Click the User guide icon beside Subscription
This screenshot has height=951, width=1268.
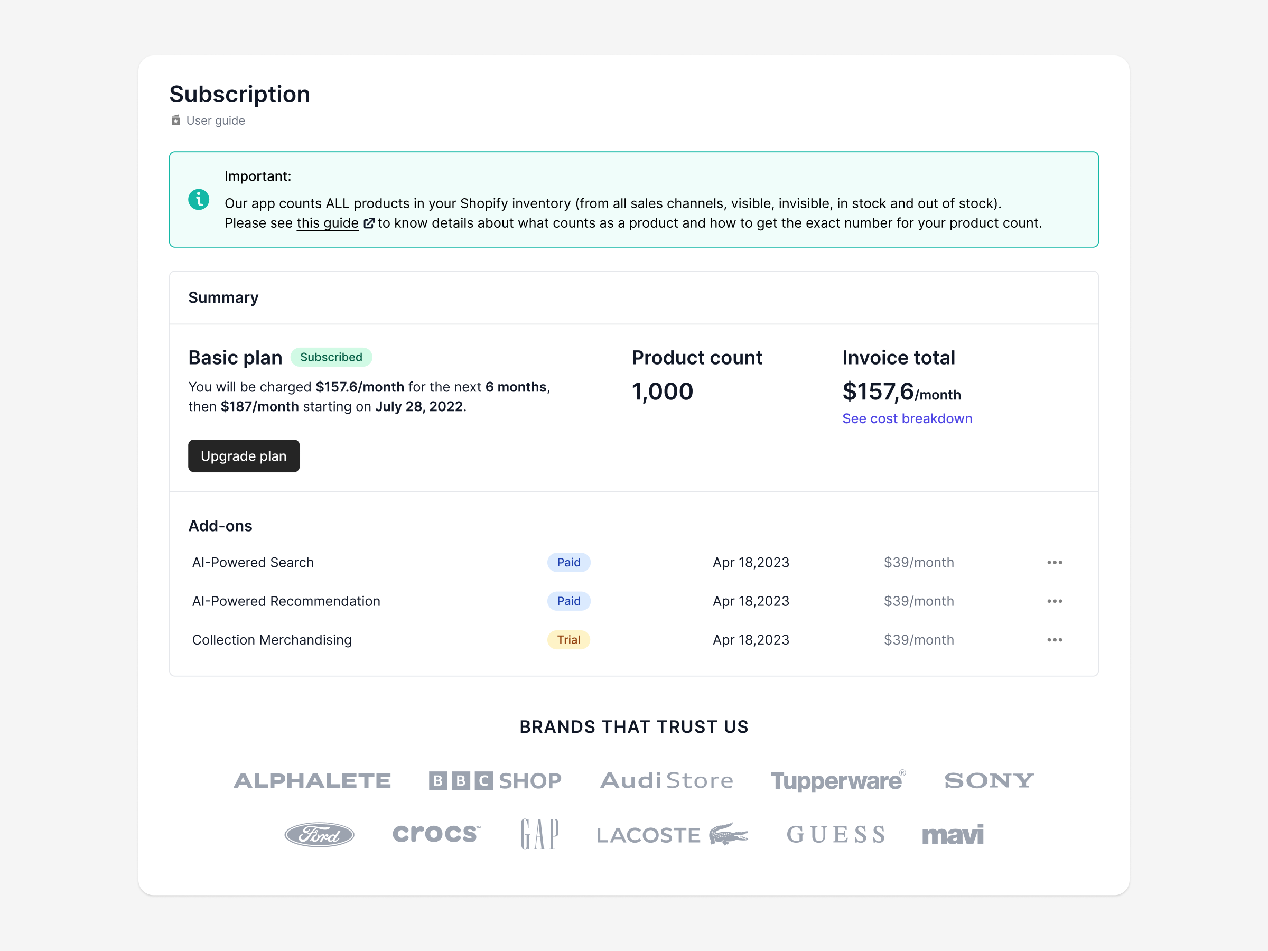pos(175,120)
